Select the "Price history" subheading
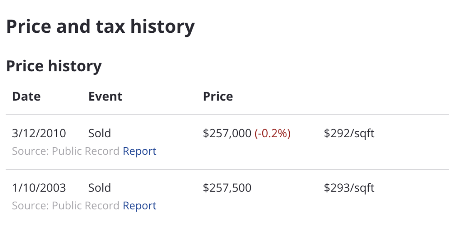This screenshot has height=231, width=449. tap(54, 66)
